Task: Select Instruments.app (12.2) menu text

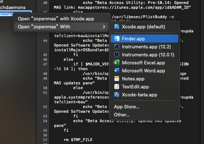Action: pyautogui.click(x=146, y=47)
